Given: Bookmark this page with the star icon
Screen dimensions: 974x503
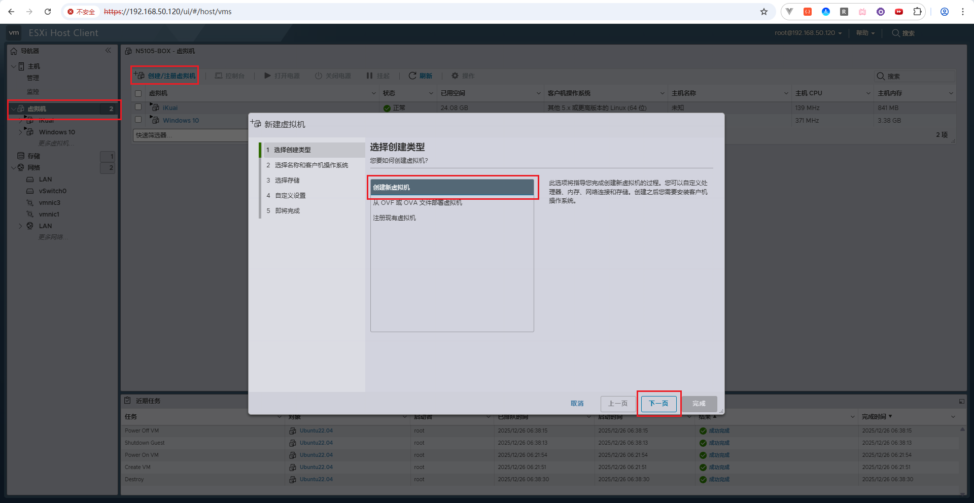Looking at the screenshot, I should click(x=763, y=12).
